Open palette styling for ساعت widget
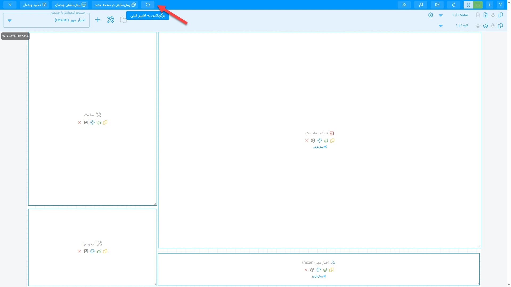The height and width of the screenshot is (287, 511). (92, 123)
